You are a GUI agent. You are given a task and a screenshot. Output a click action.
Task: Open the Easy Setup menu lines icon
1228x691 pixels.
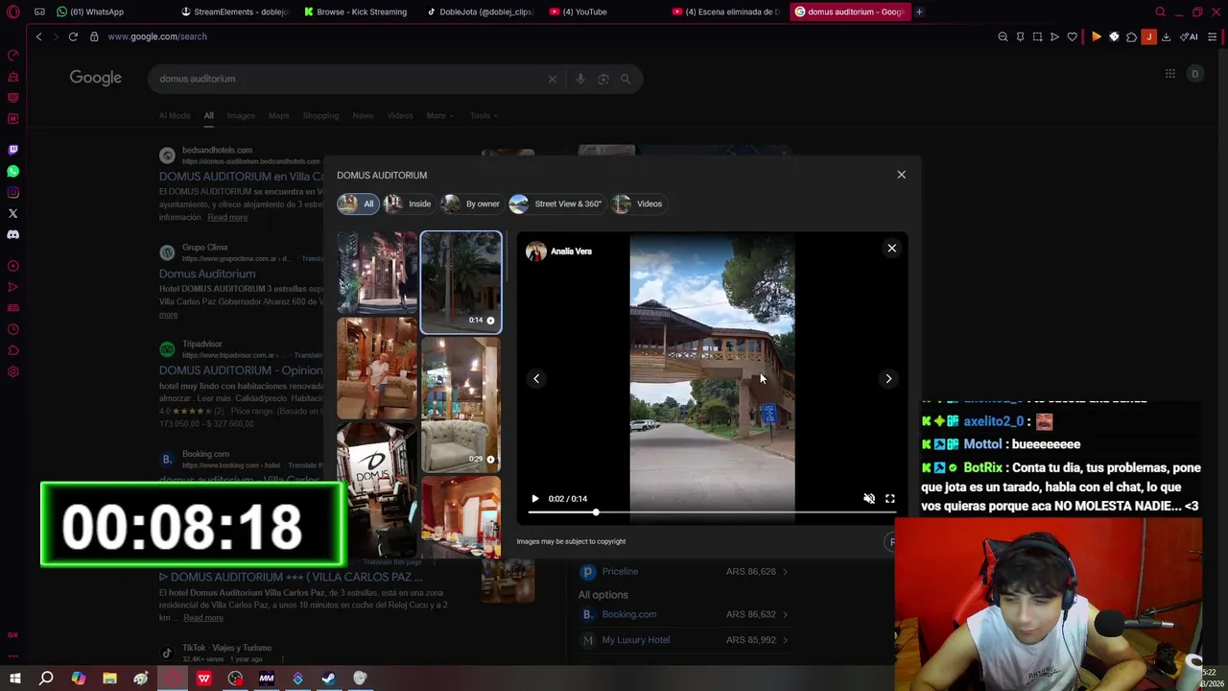[1213, 36]
